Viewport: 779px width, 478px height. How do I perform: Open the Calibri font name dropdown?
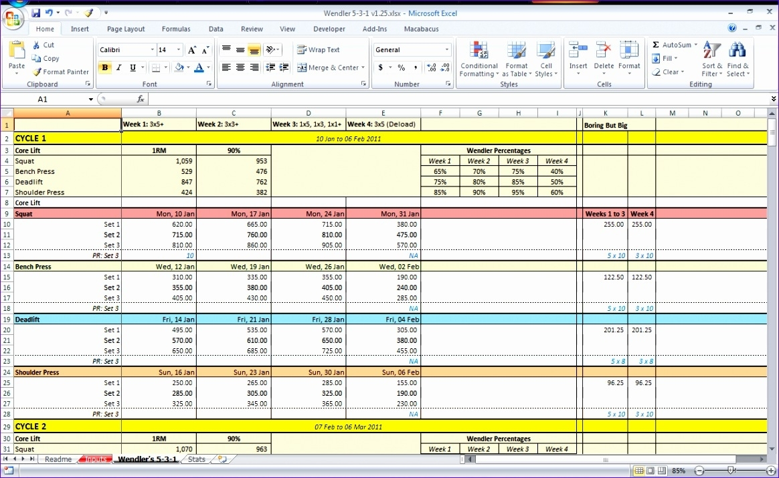tap(151, 50)
